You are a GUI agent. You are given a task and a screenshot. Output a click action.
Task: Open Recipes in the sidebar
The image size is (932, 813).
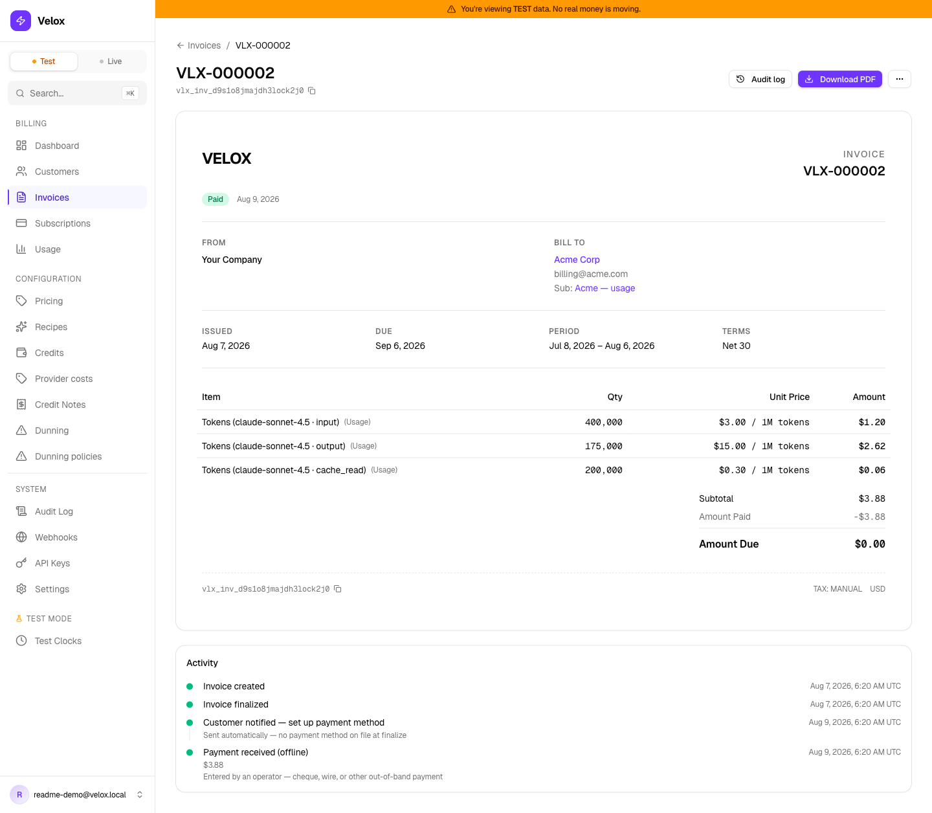pyautogui.click(x=77, y=327)
